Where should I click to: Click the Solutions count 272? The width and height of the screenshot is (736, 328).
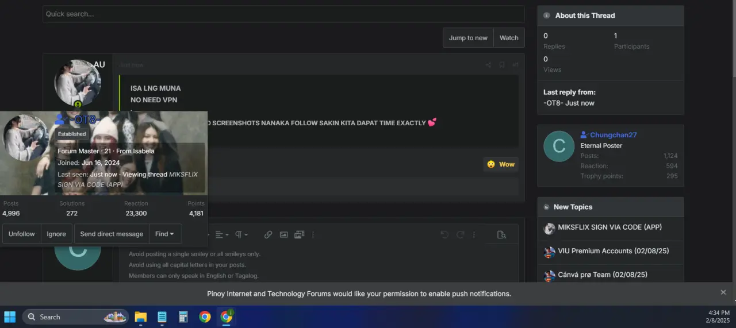(x=72, y=213)
